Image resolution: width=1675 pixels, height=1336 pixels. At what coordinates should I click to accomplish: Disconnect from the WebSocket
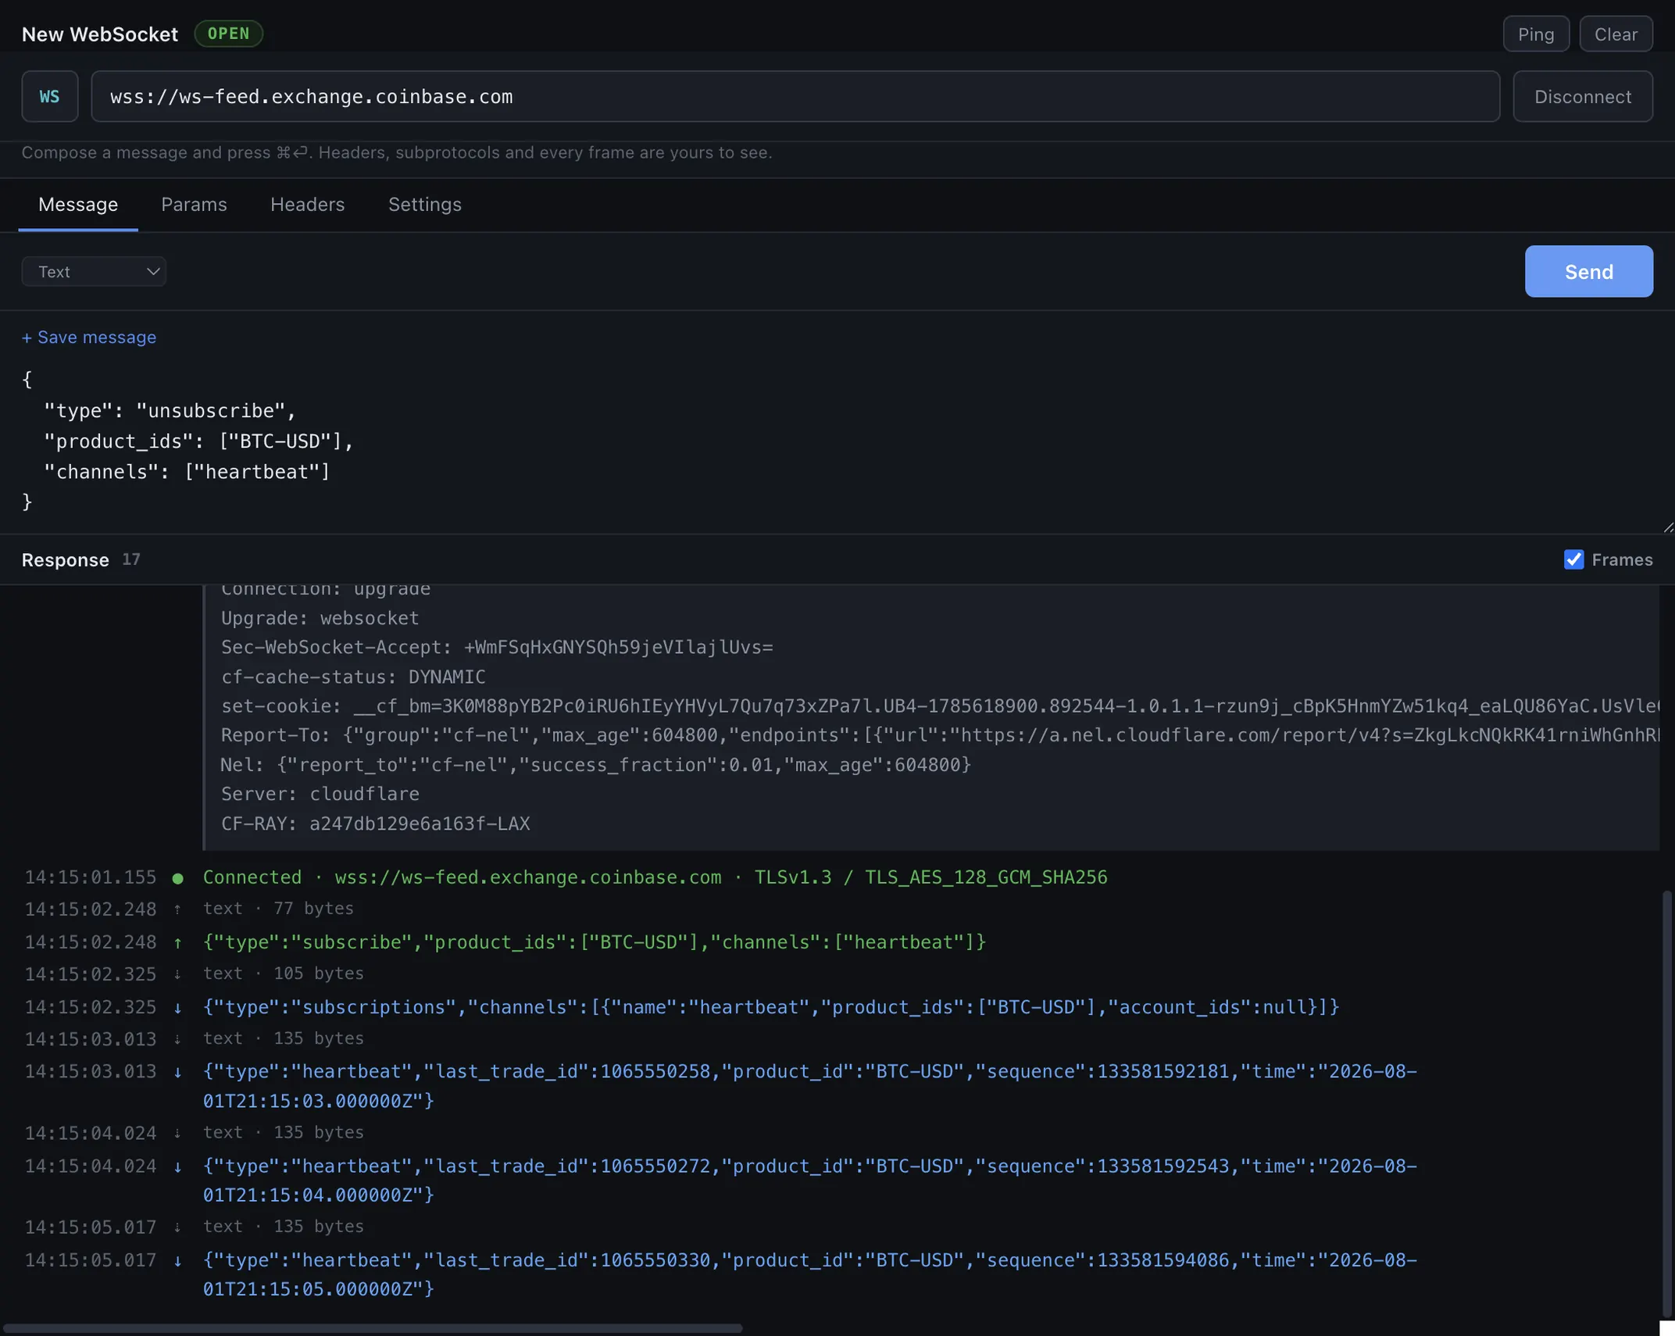(x=1582, y=96)
